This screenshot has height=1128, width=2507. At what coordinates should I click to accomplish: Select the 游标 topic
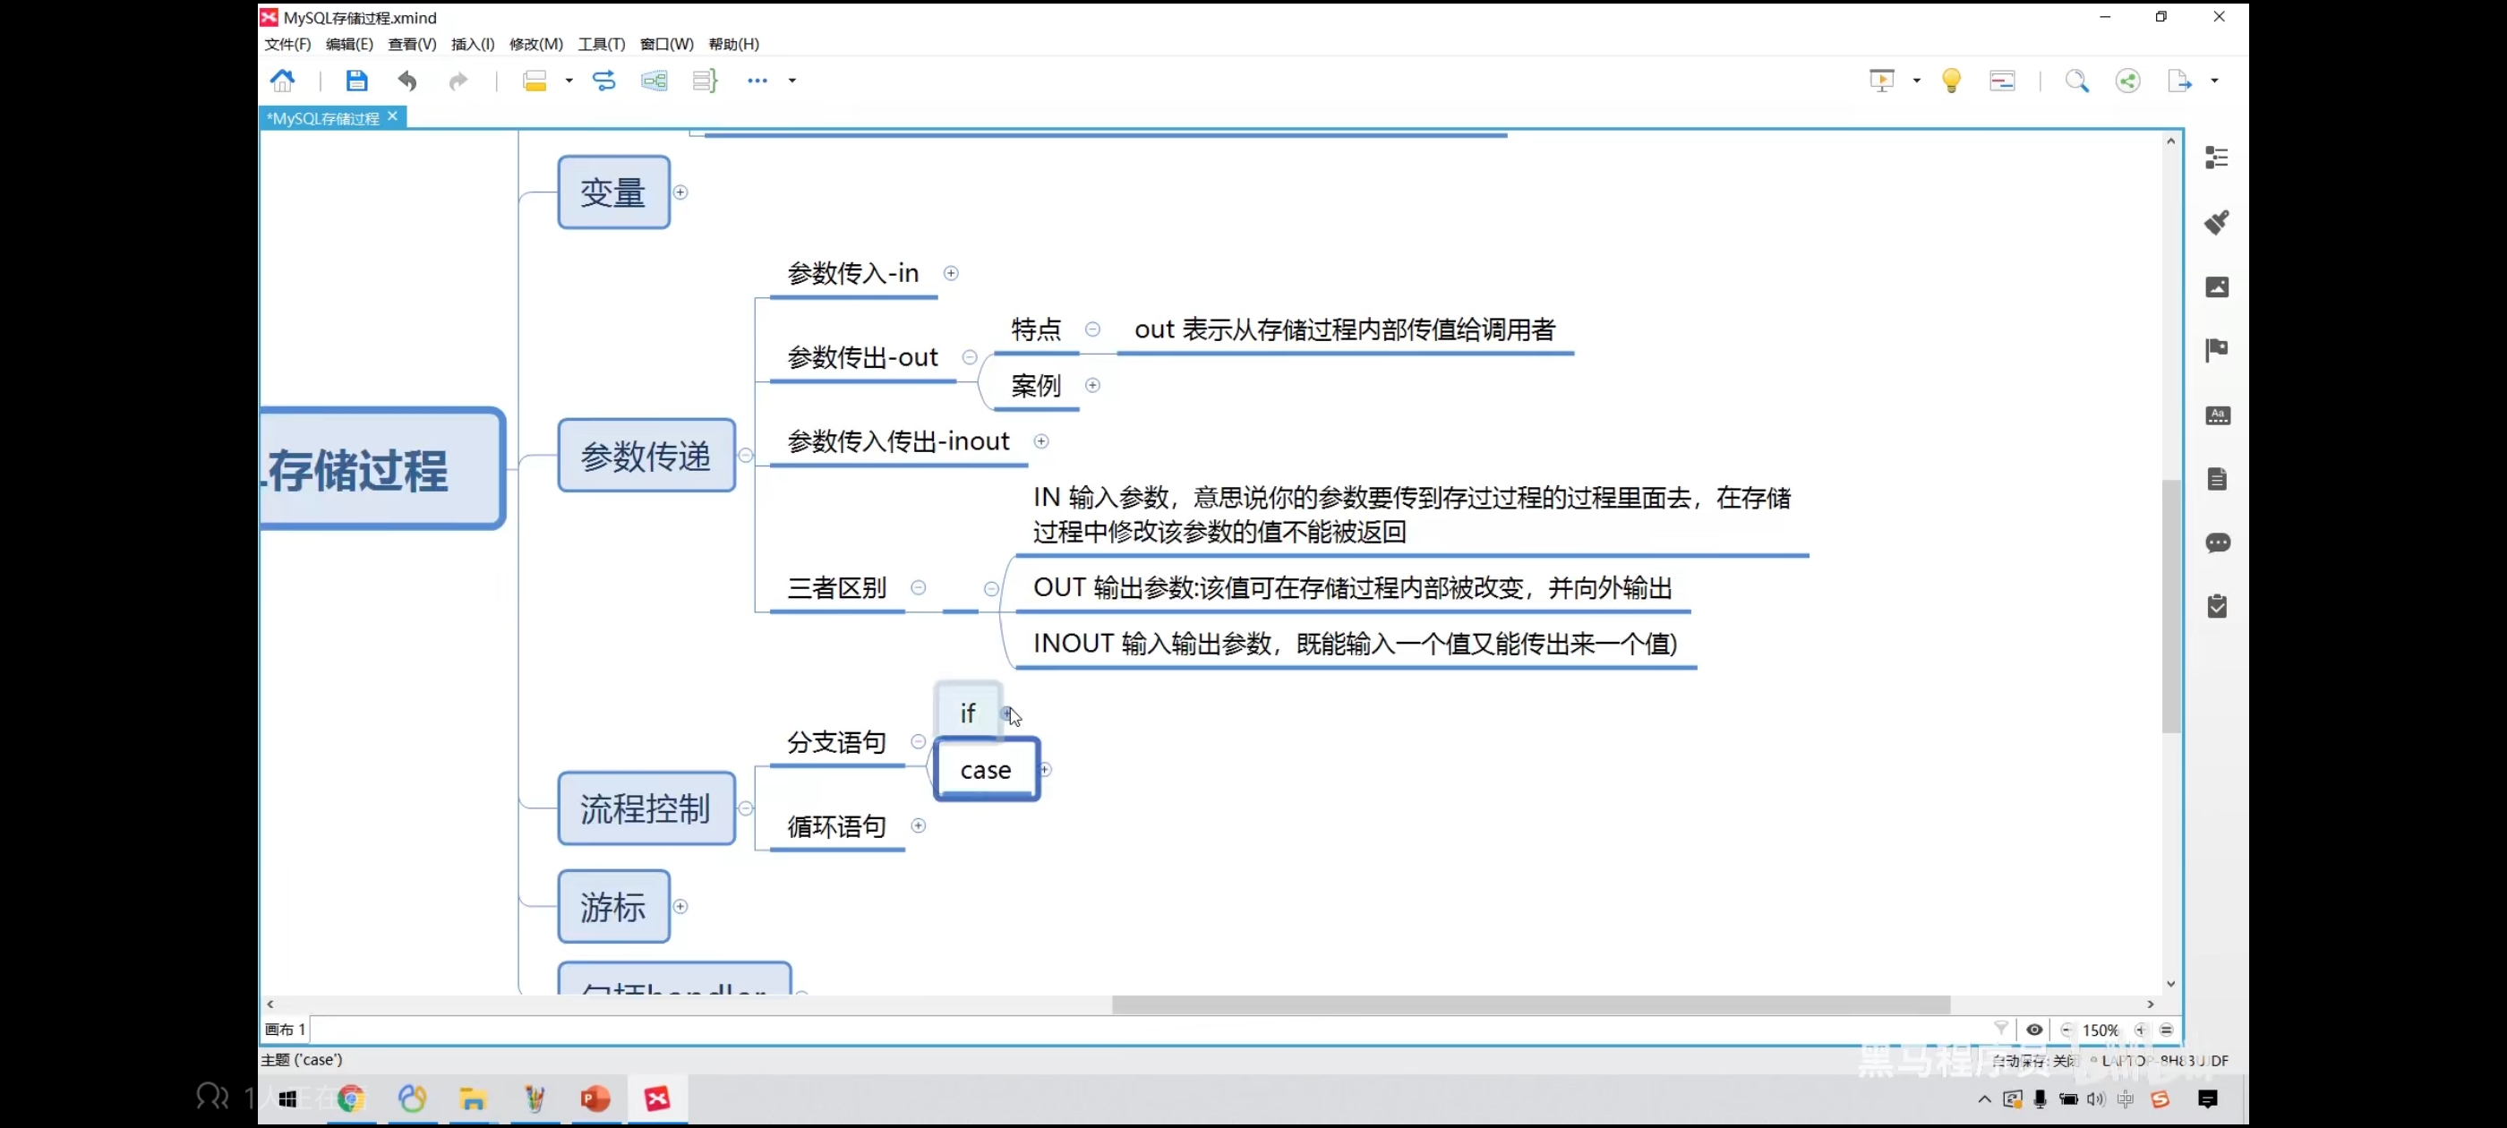pos(613,907)
